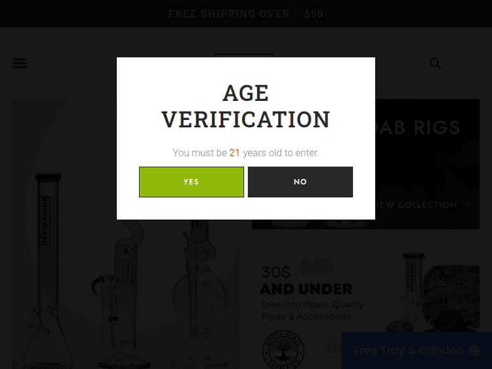Click the small beaker in deals banner
Image resolution: width=492 pixels, height=369 pixels.
coord(412,288)
